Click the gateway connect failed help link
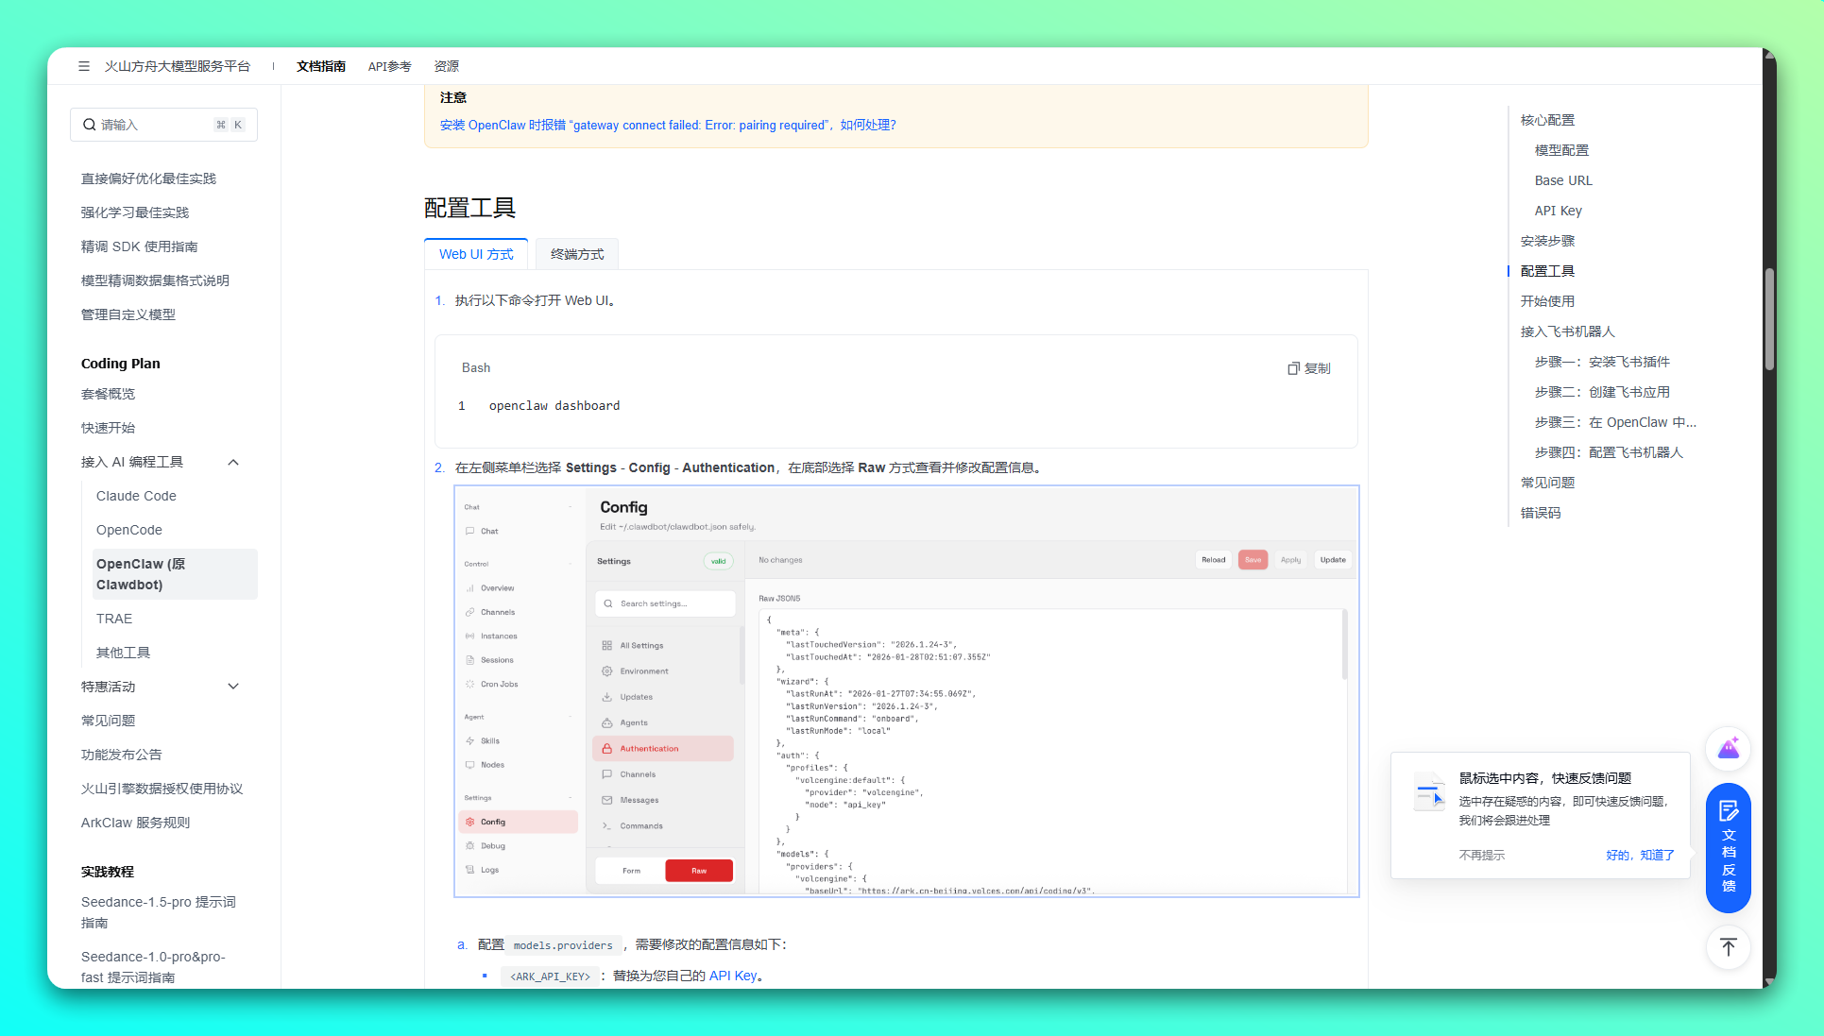The image size is (1824, 1036). pos(667,125)
